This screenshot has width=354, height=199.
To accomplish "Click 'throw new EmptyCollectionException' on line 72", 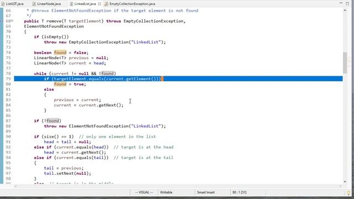I will pyautogui.click(x=105, y=42).
